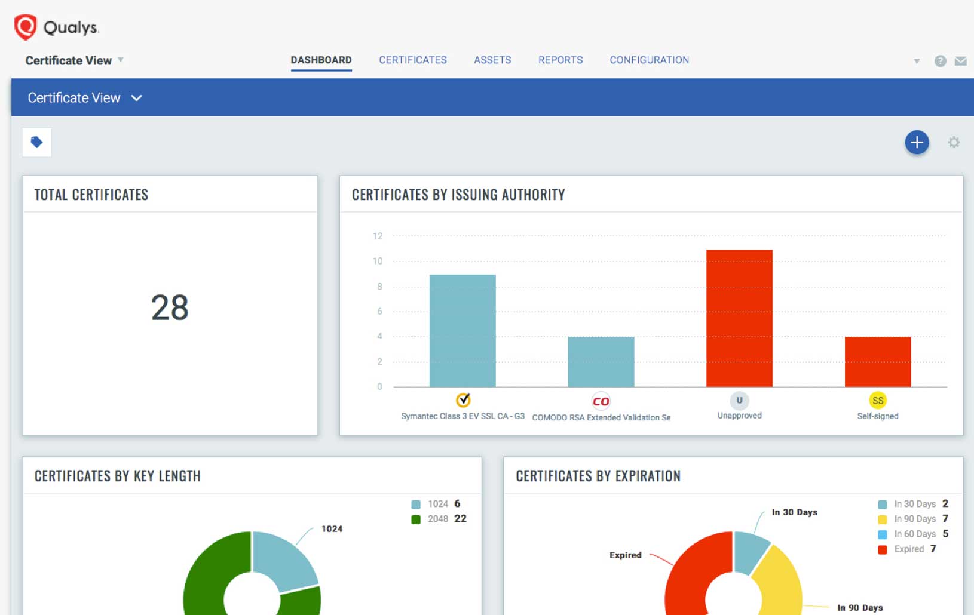Viewport: 974px width, 615px height.
Task: Select the Symantec Class 3 issuer icon
Action: click(463, 400)
